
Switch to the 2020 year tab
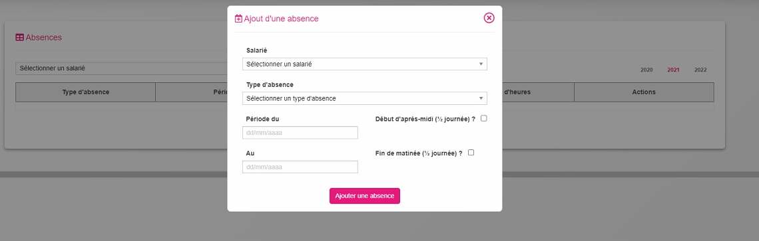click(646, 70)
